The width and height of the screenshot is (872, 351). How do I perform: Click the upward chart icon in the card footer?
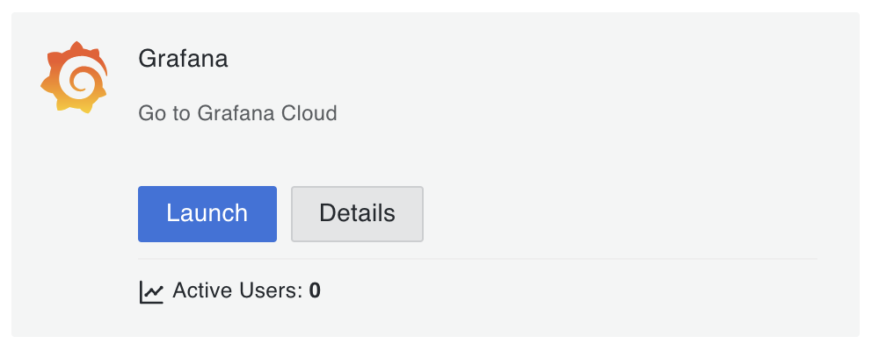point(151,291)
